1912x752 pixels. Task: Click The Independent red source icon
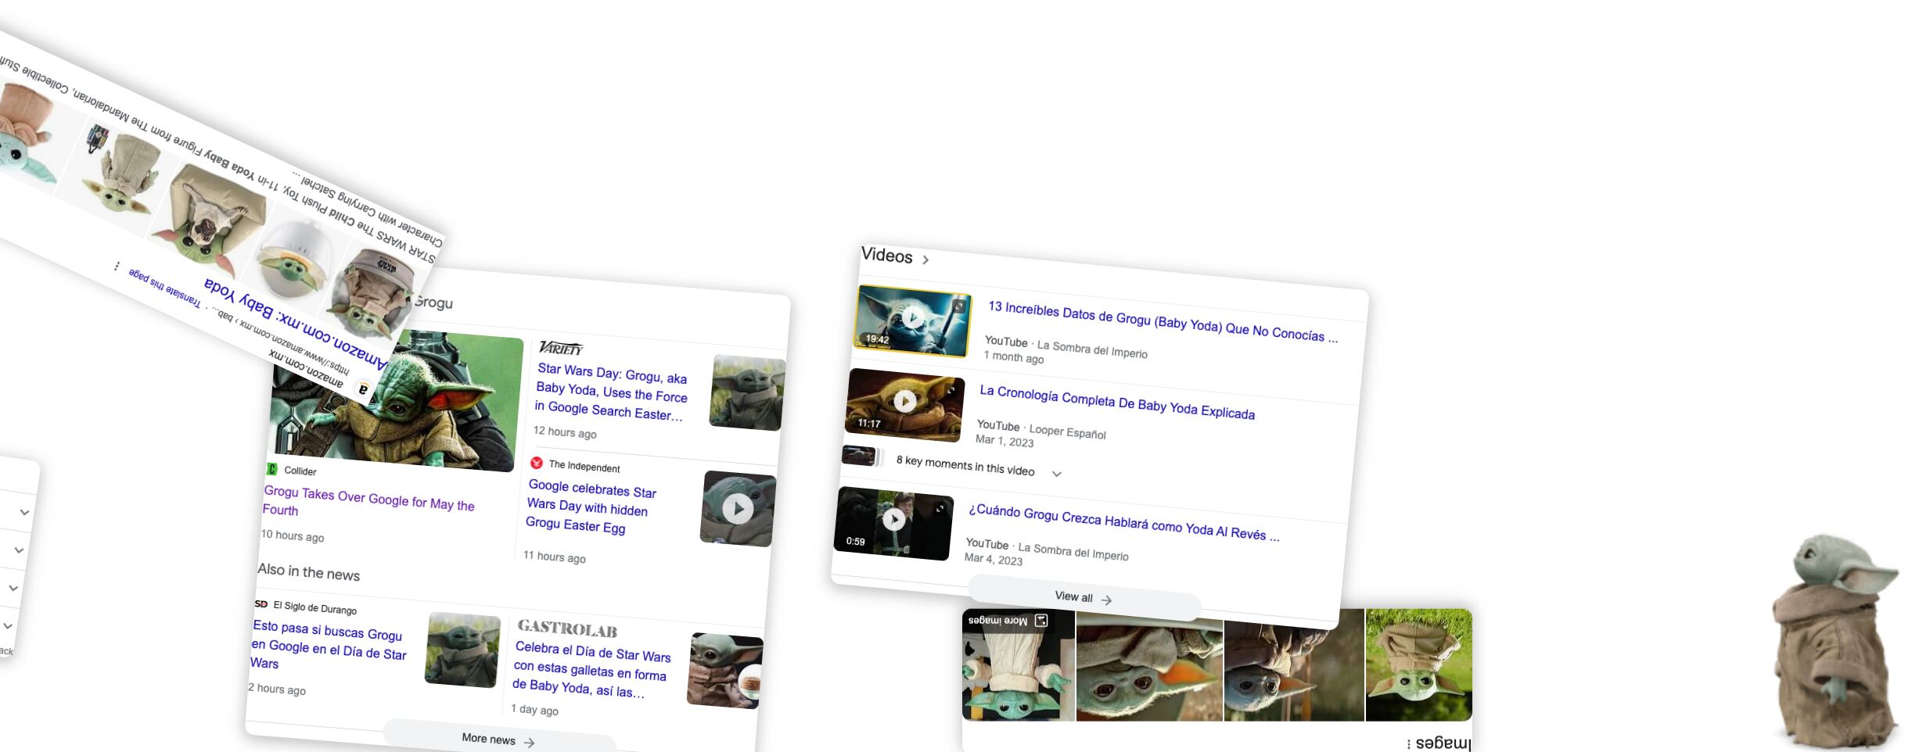pyautogui.click(x=537, y=463)
